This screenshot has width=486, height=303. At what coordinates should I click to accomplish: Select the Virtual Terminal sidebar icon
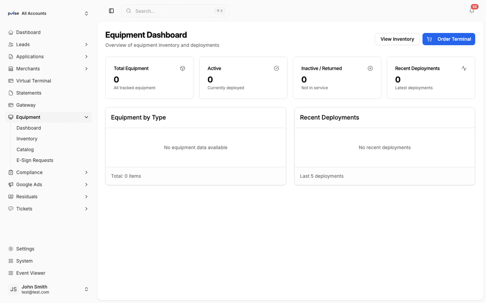(10, 81)
